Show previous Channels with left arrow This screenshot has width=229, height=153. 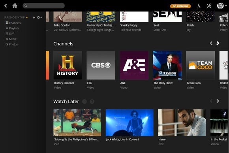point(211,43)
